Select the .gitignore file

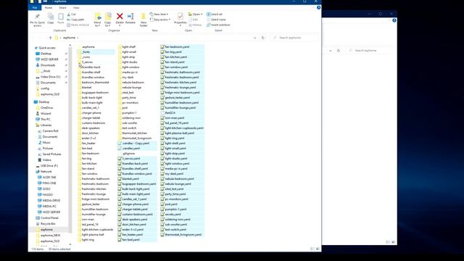(128, 154)
